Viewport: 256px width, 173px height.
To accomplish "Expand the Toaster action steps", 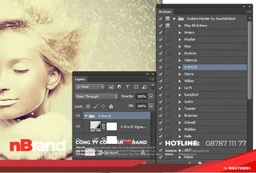I will [x=180, y=108].
